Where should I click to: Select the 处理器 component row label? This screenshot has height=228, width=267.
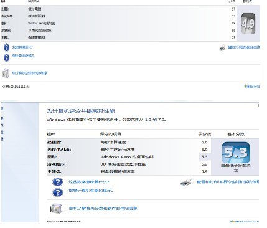pos(54,142)
